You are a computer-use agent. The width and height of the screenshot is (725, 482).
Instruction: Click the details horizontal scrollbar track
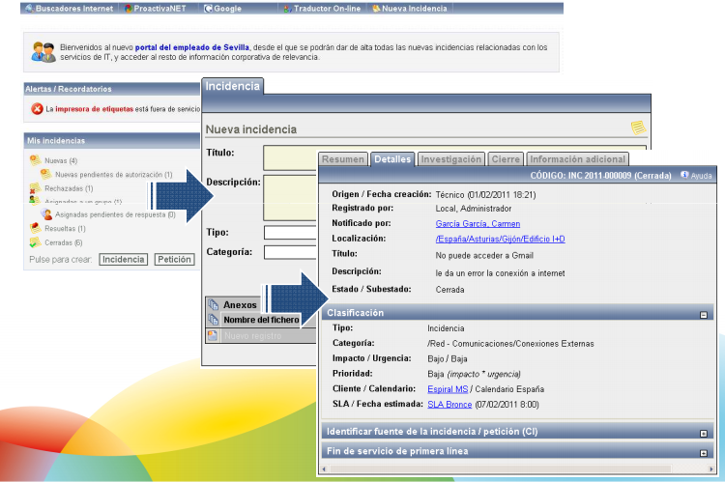pyautogui.click(x=501, y=469)
